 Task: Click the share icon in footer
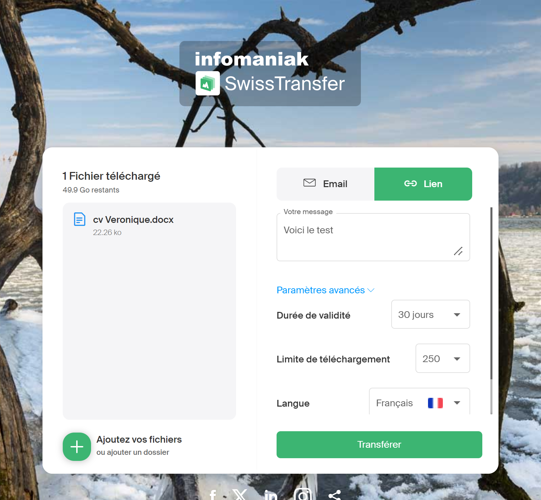tap(335, 495)
